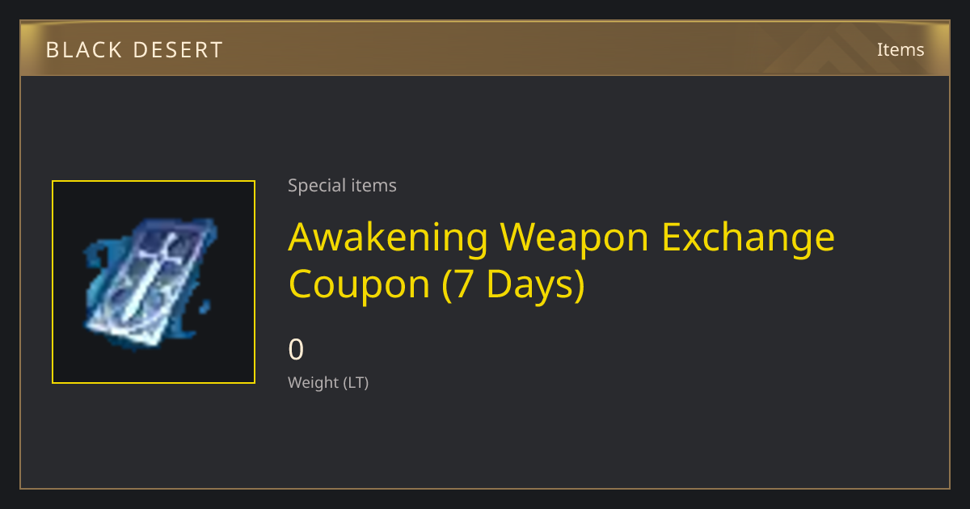Select the Special items category label
Image resolution: width=970 pixels, height=509 pixels.
click(342, 186)
